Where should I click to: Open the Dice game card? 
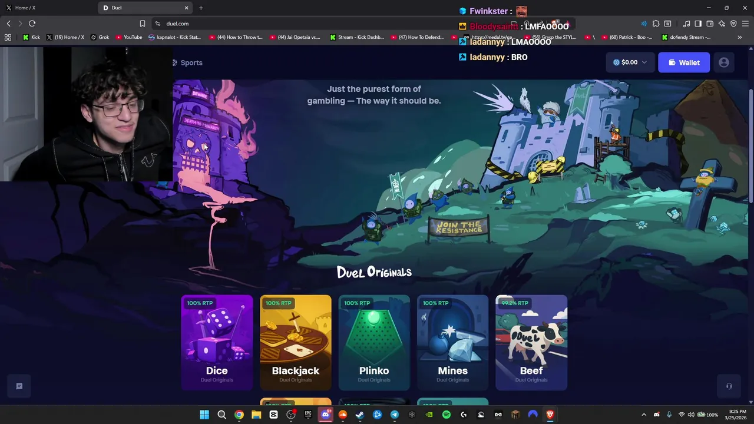pyautogui.click(x=217, y=342)
